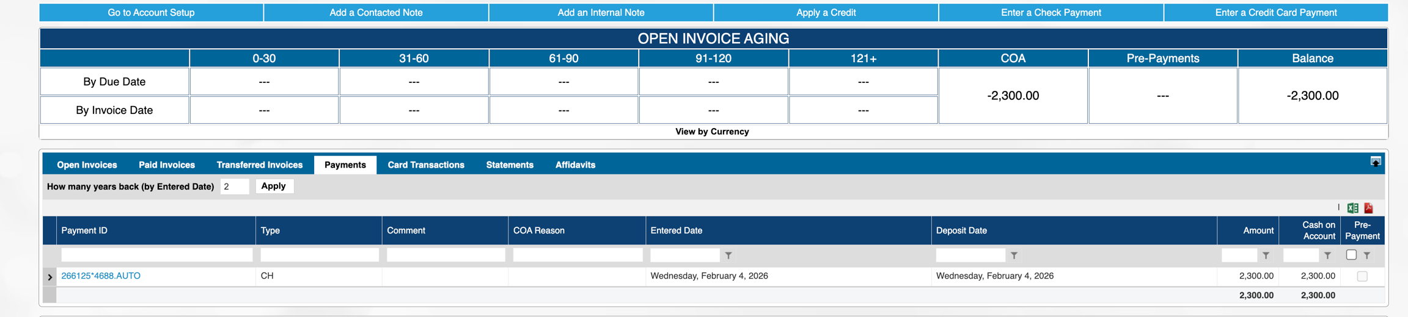
Task: Toggle the Pre-Payment filter checkbox
Action: coord(1351,255)
